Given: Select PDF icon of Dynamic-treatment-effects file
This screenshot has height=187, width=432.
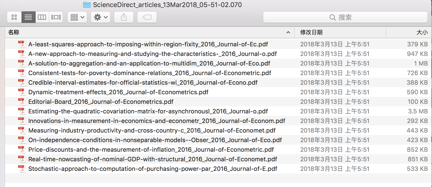Looking at the screenshot, I should point(22,92).
